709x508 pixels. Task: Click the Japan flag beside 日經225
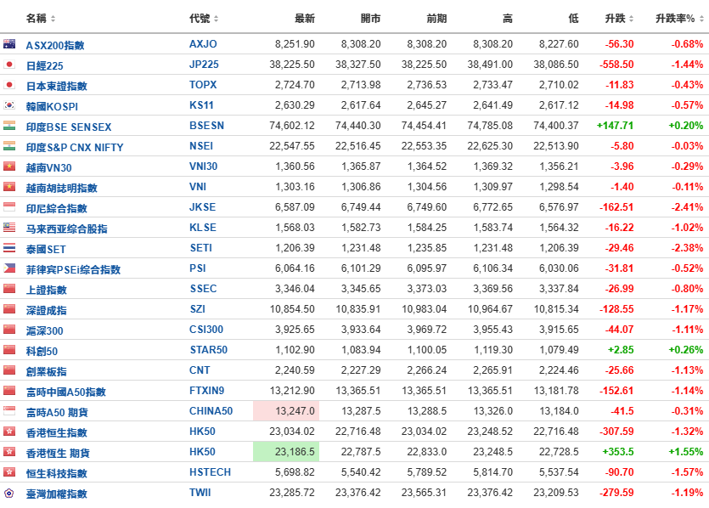tap(9, 65)
